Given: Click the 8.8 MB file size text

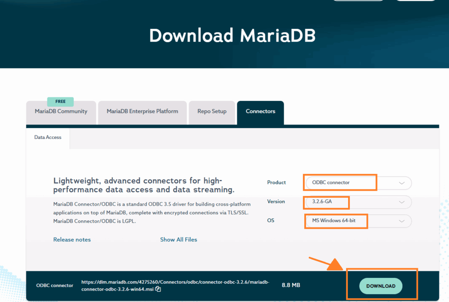Looking at the screenshot, I should pos(291,285).
